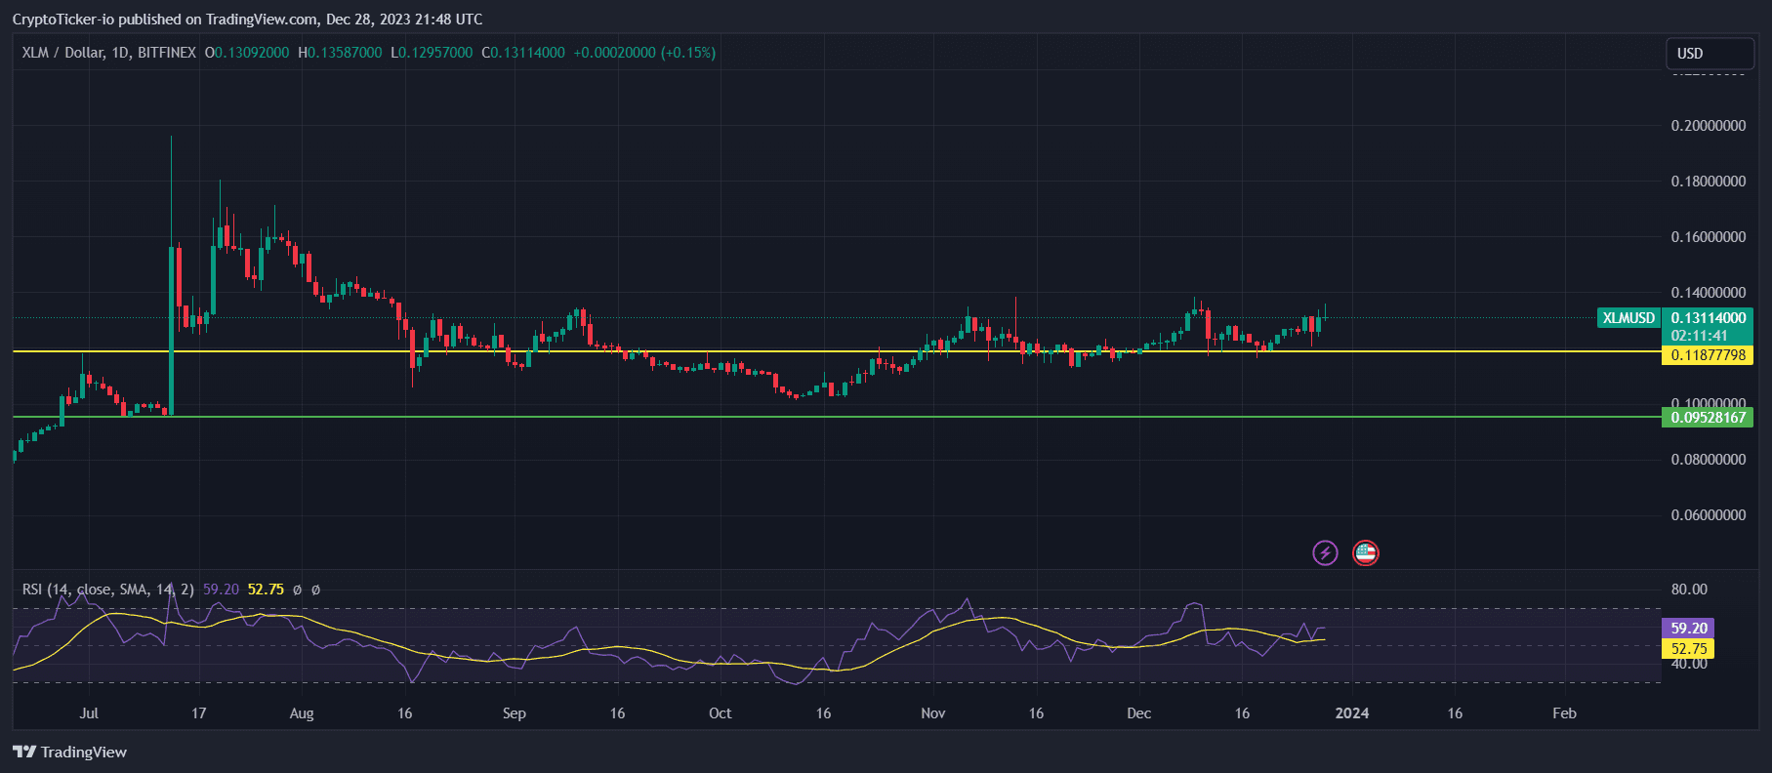1772x773 pixels.
Task: Click the yellow RSI SMA 52.75 label
Action: coord(1688,649)
